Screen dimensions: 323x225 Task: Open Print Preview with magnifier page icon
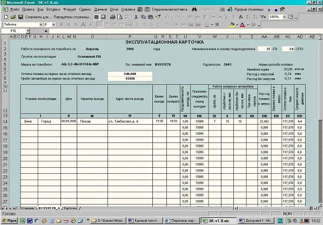120,17
